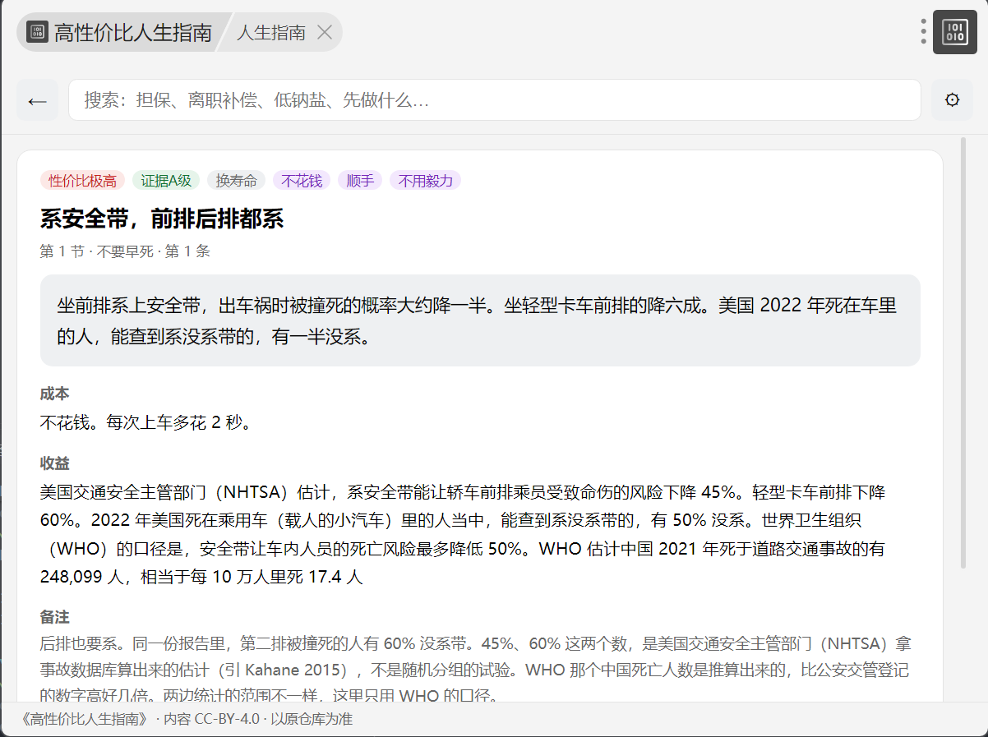
Task: Open the settings target icon beside search
Action: point(952,100)
